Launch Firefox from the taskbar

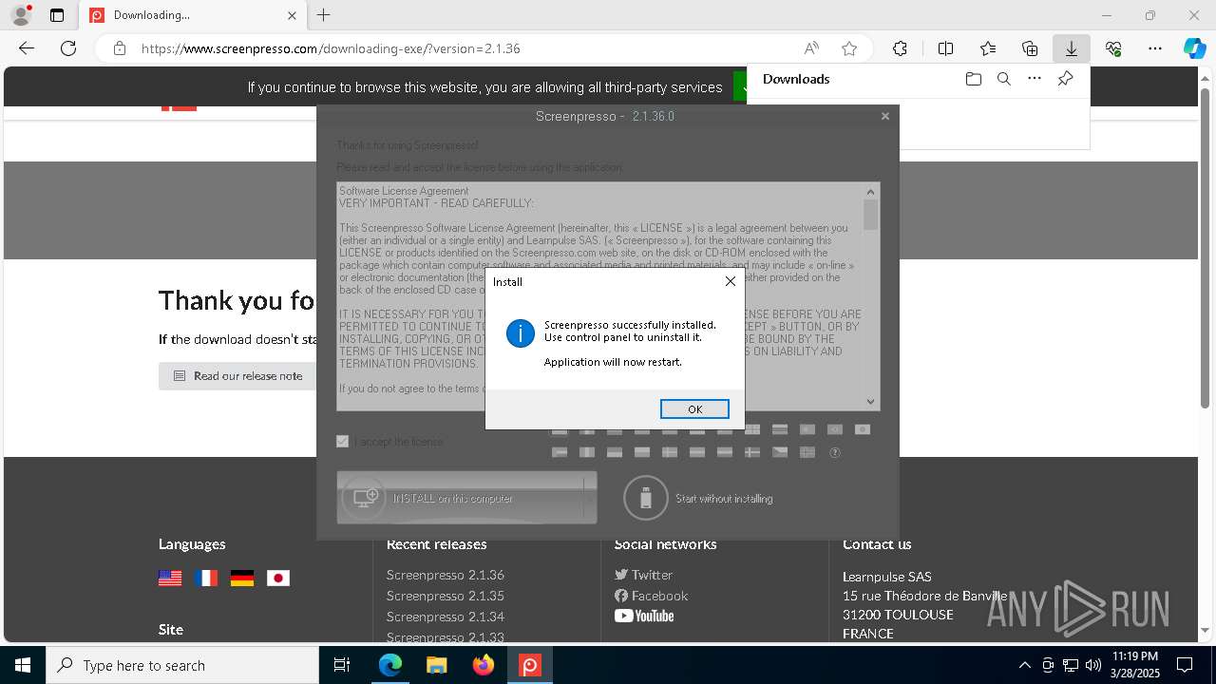483,665
